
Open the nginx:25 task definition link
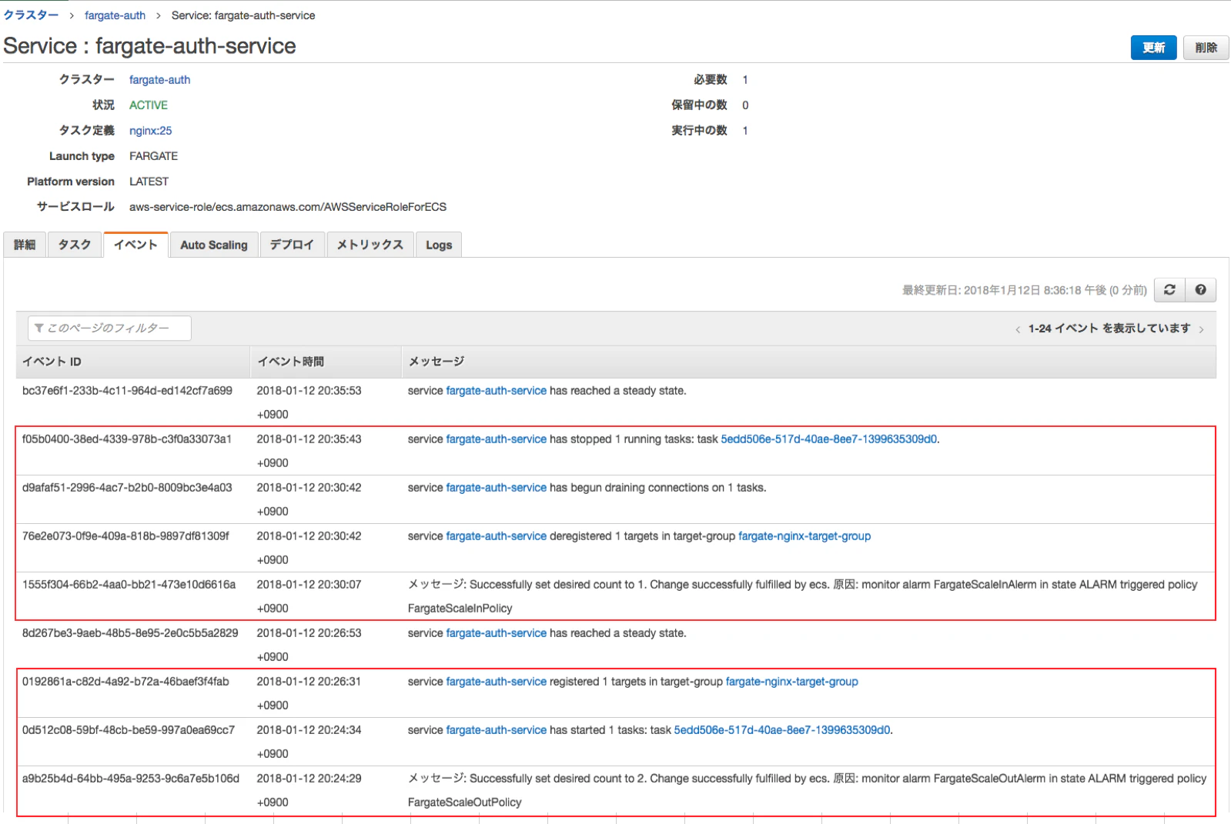(x=150, y=131)
